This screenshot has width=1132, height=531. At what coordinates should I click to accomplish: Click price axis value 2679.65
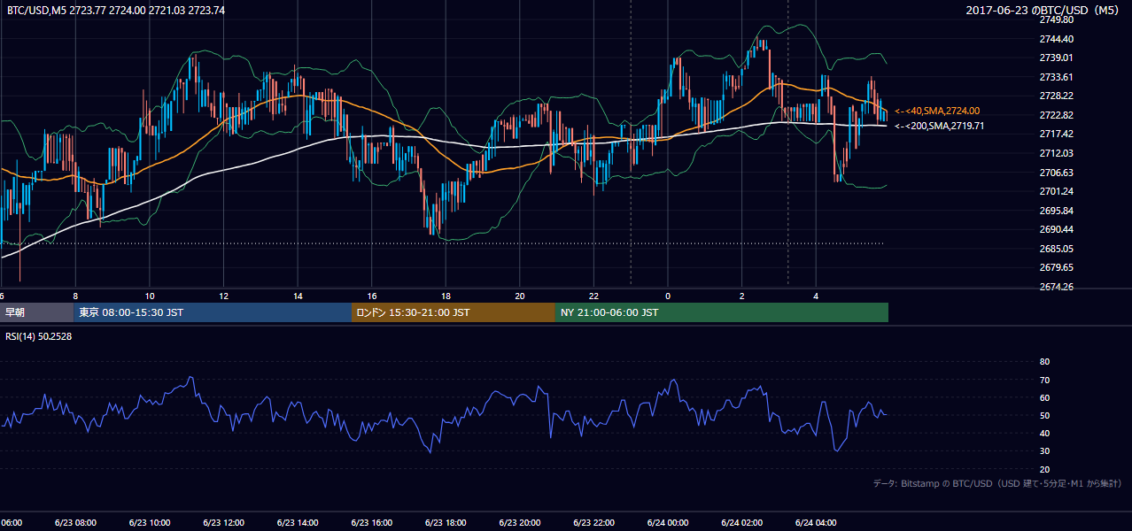coord(1056,267)
